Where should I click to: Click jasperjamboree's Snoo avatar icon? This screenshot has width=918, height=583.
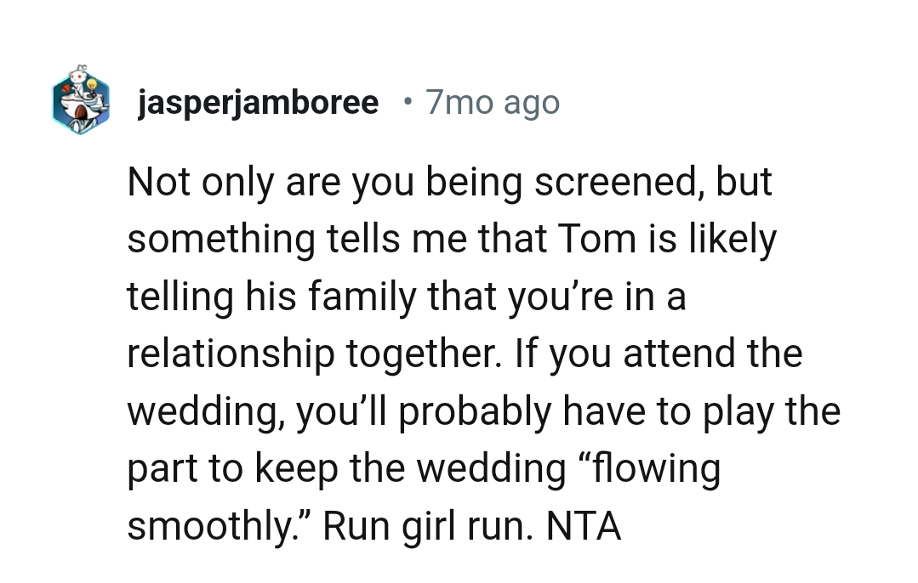(81, 100)
